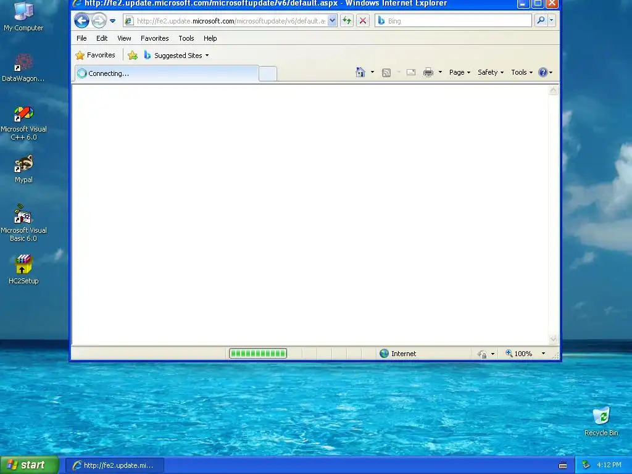This screenshot has height=474, width=632.
Task: Expand the Print options dropdown arrow
Action: tap(440, 72)
